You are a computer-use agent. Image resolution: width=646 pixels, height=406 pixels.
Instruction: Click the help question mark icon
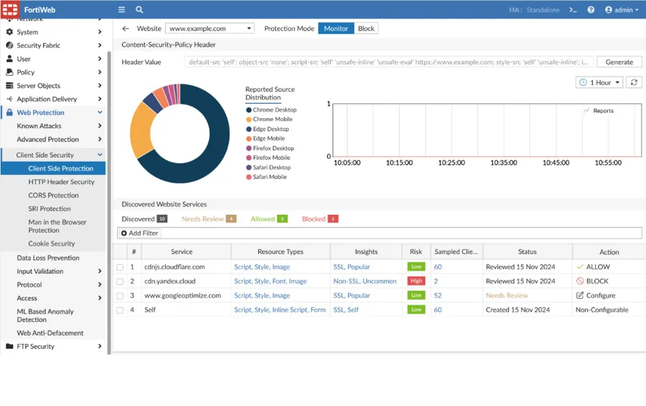pyautogui.click(x=591, y=10)
